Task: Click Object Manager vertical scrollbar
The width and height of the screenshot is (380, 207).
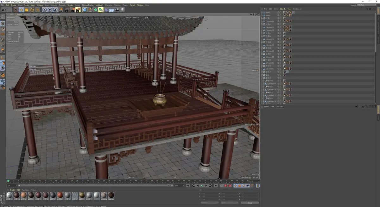Action: tap(376, 32)
